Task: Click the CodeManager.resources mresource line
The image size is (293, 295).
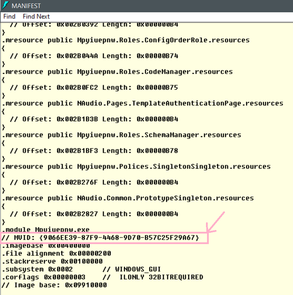Action: tap(117, 72)
